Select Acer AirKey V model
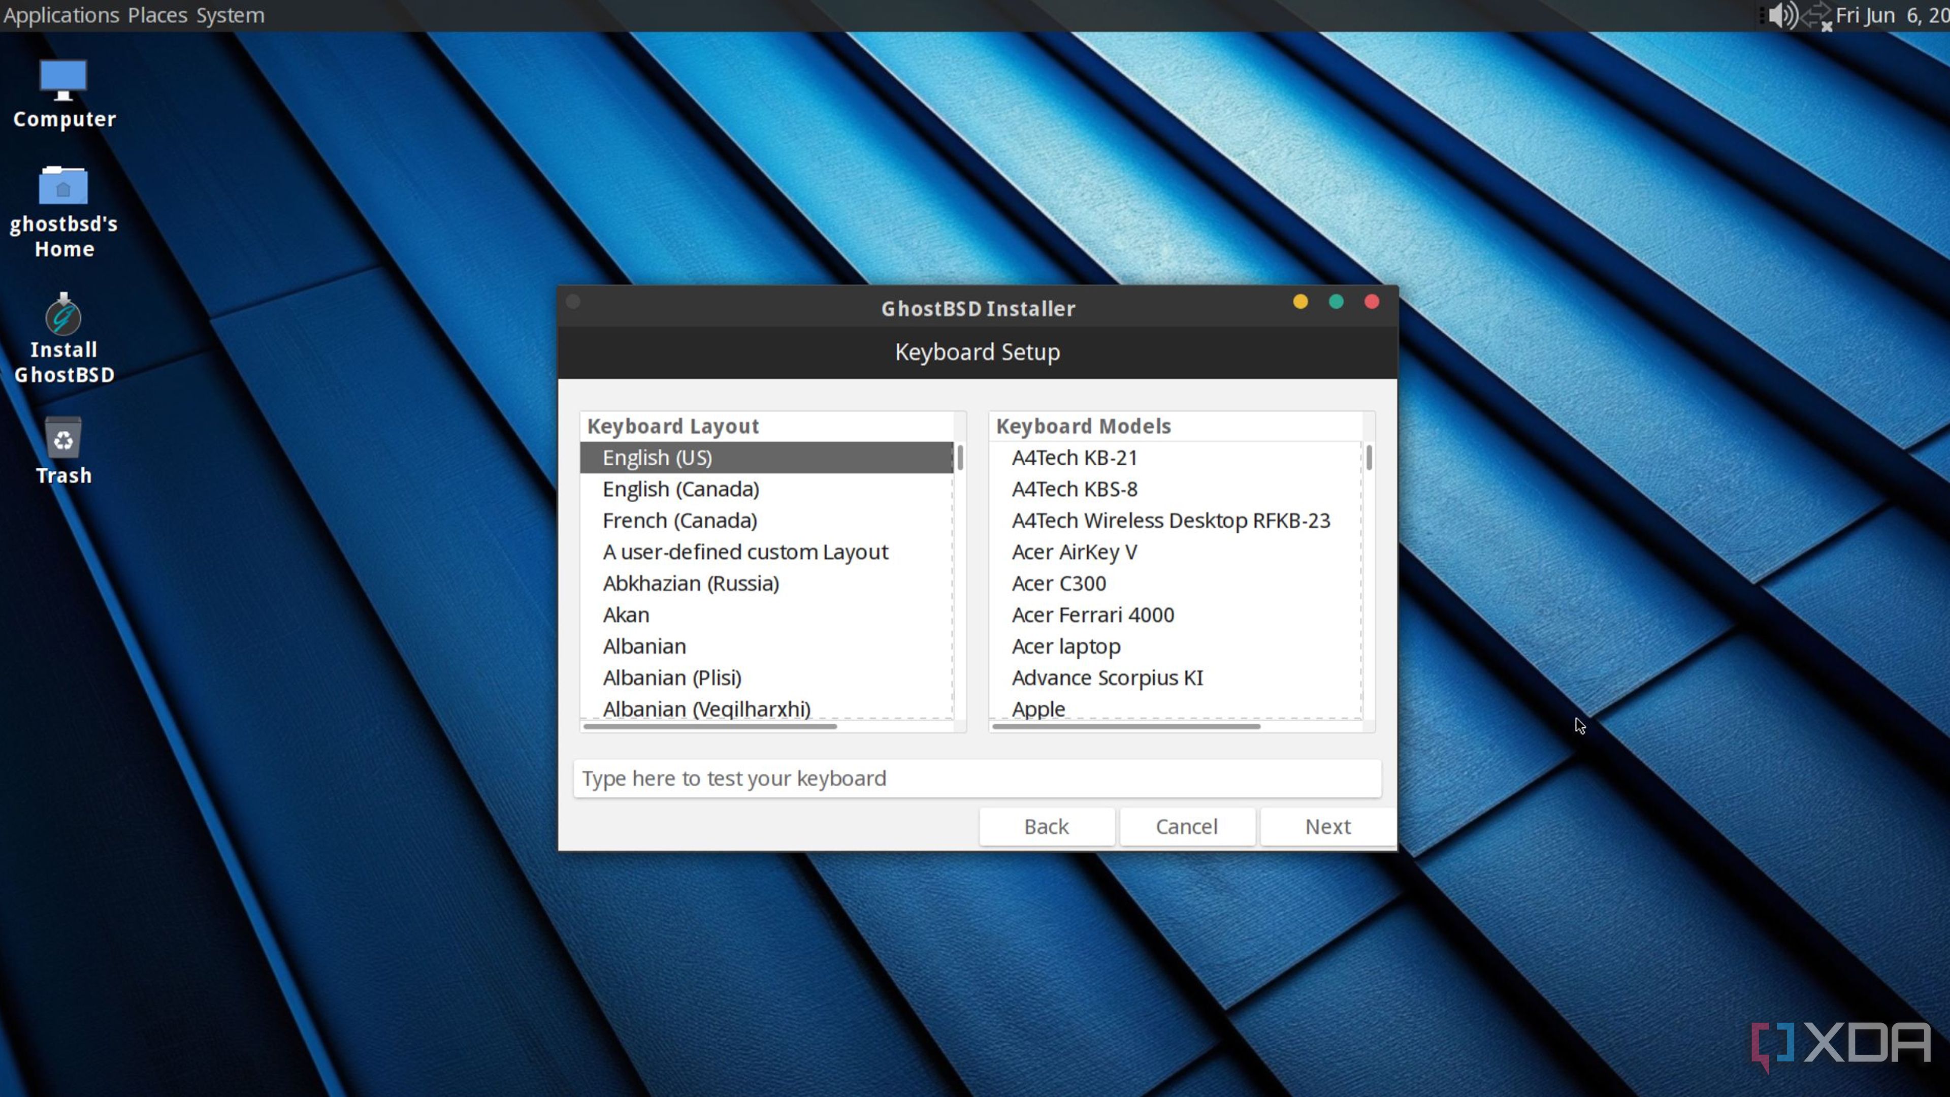The image size is (1950, 1097). point(1175,552)
